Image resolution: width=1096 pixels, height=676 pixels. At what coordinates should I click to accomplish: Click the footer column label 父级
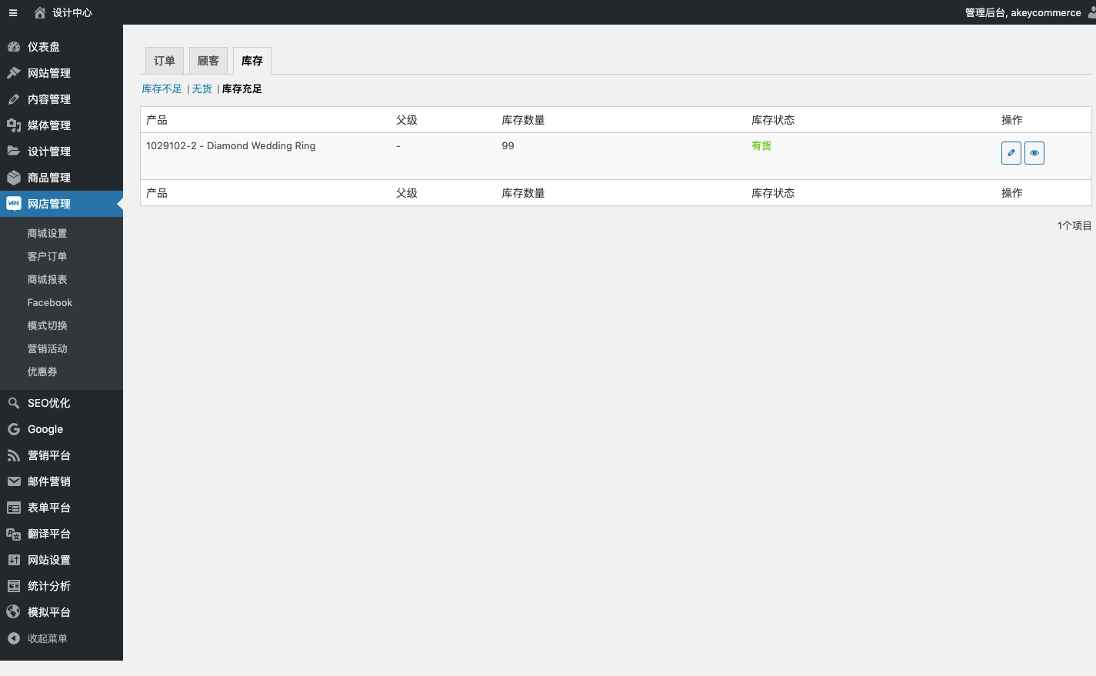click(407, 193)
